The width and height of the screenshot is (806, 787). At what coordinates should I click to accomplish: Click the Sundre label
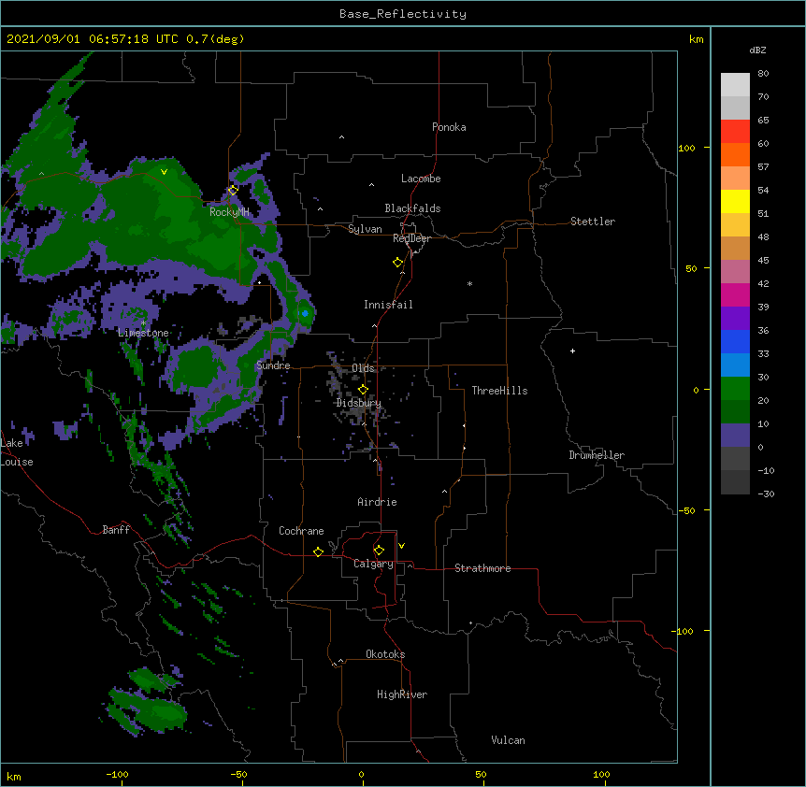[273, 365]
